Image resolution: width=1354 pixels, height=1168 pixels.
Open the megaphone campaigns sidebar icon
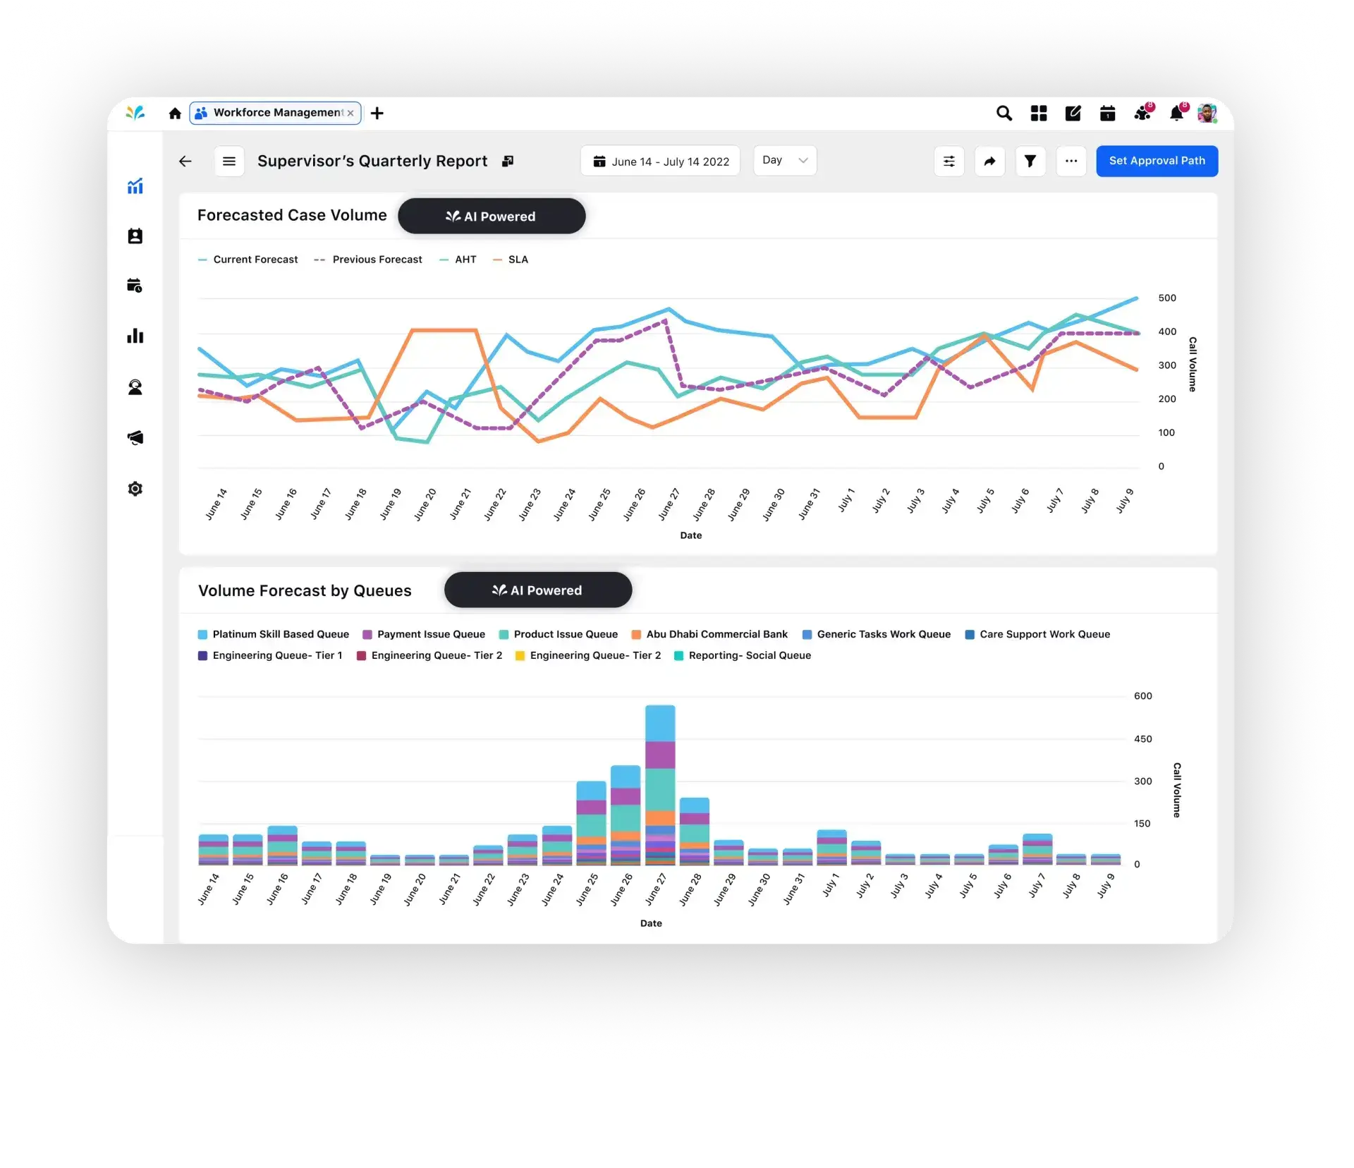click(x=135, y=438)
